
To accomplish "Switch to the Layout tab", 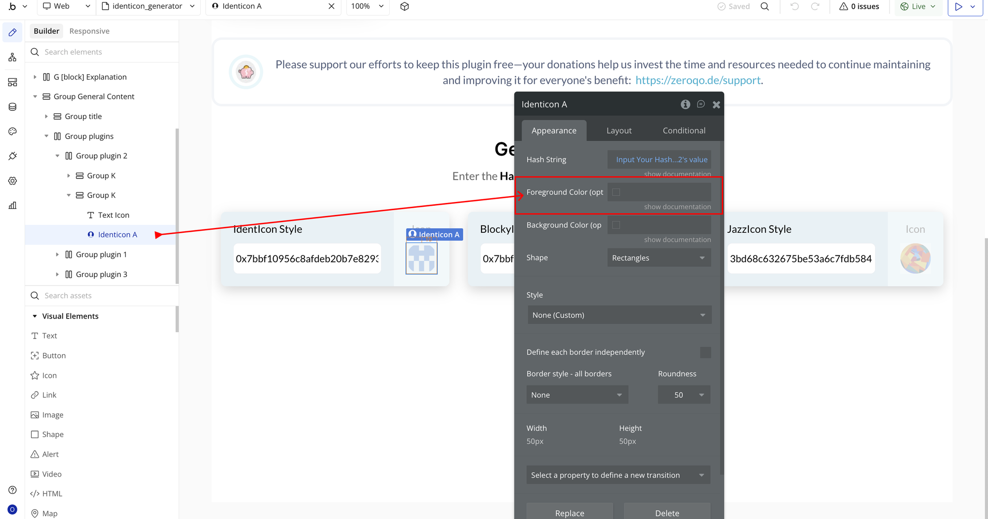I will click(x=618, y=131).
